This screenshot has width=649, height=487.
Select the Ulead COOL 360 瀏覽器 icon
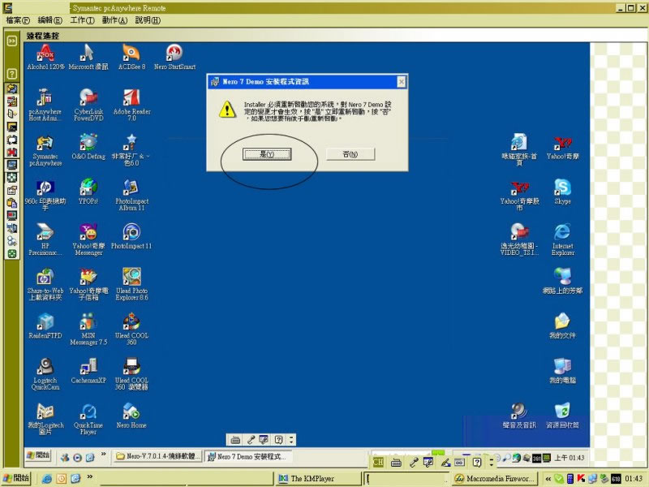pos(131,374)
